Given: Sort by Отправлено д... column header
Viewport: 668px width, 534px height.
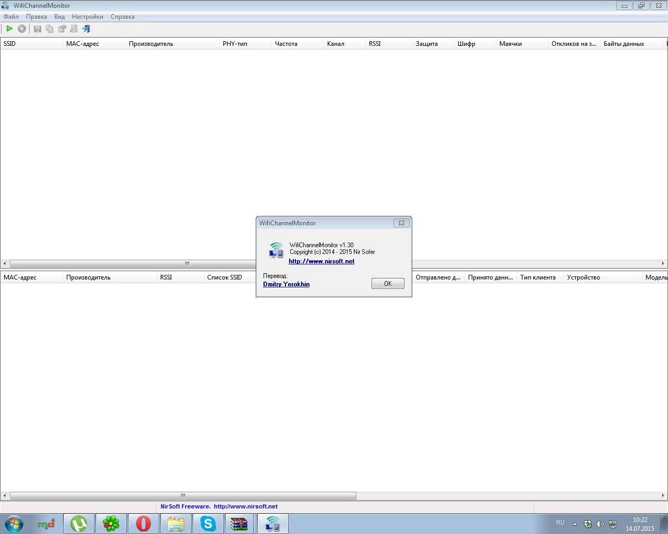Looking at the screenshot, I should 438,277.
